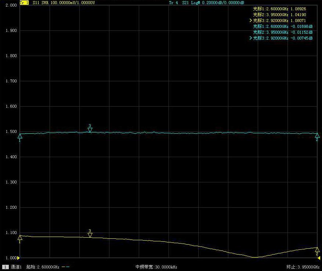Screen dimensions: 322x271
Task: Click the 起始 2.60000GHz start frequency field
Action: [x=43, y=267]
